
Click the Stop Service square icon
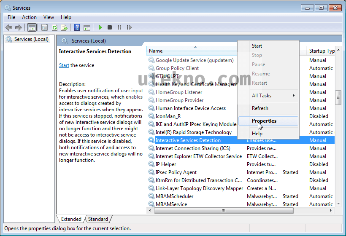110,27
